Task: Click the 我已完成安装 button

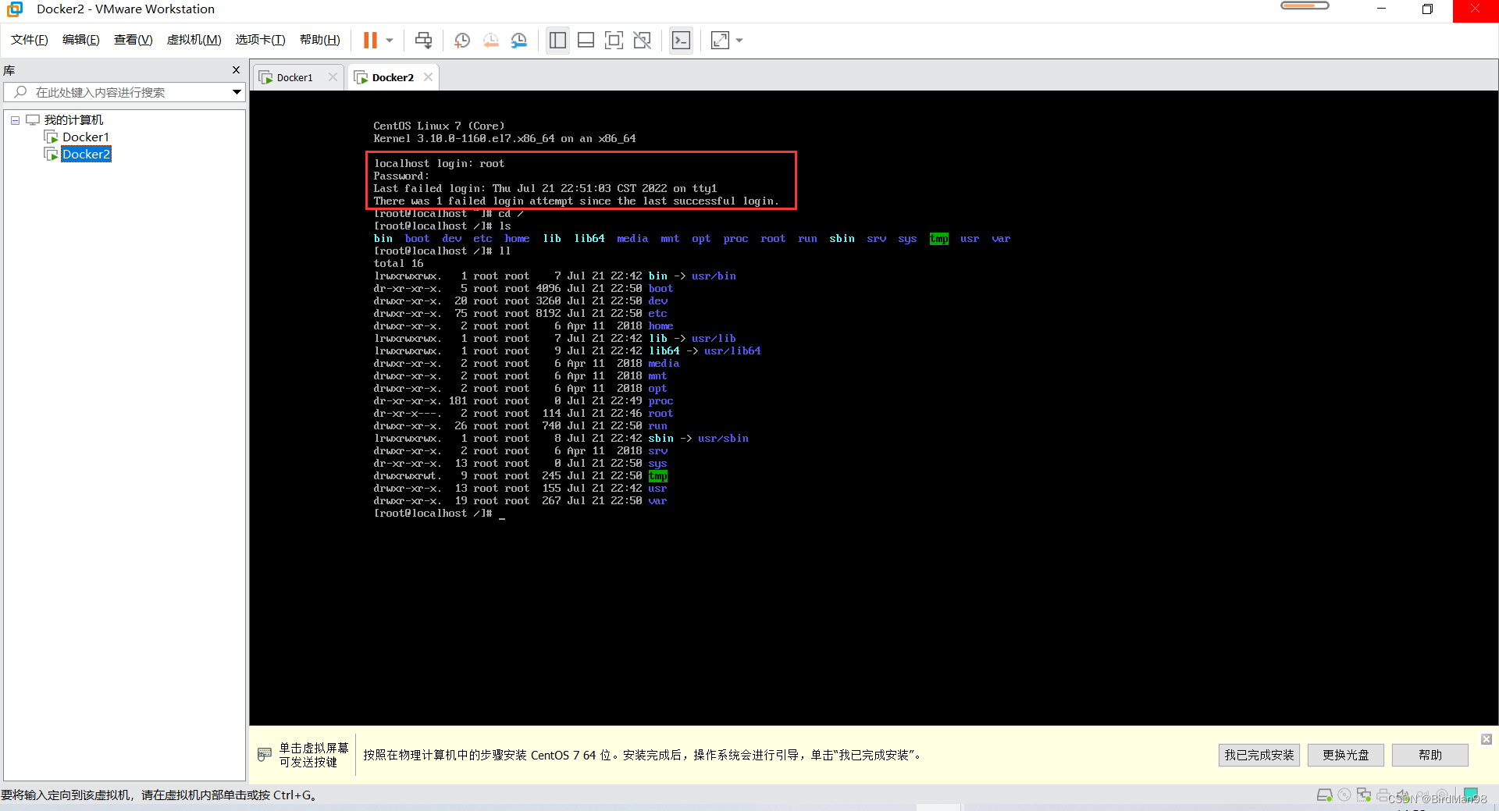Action: click(1259, 755)
